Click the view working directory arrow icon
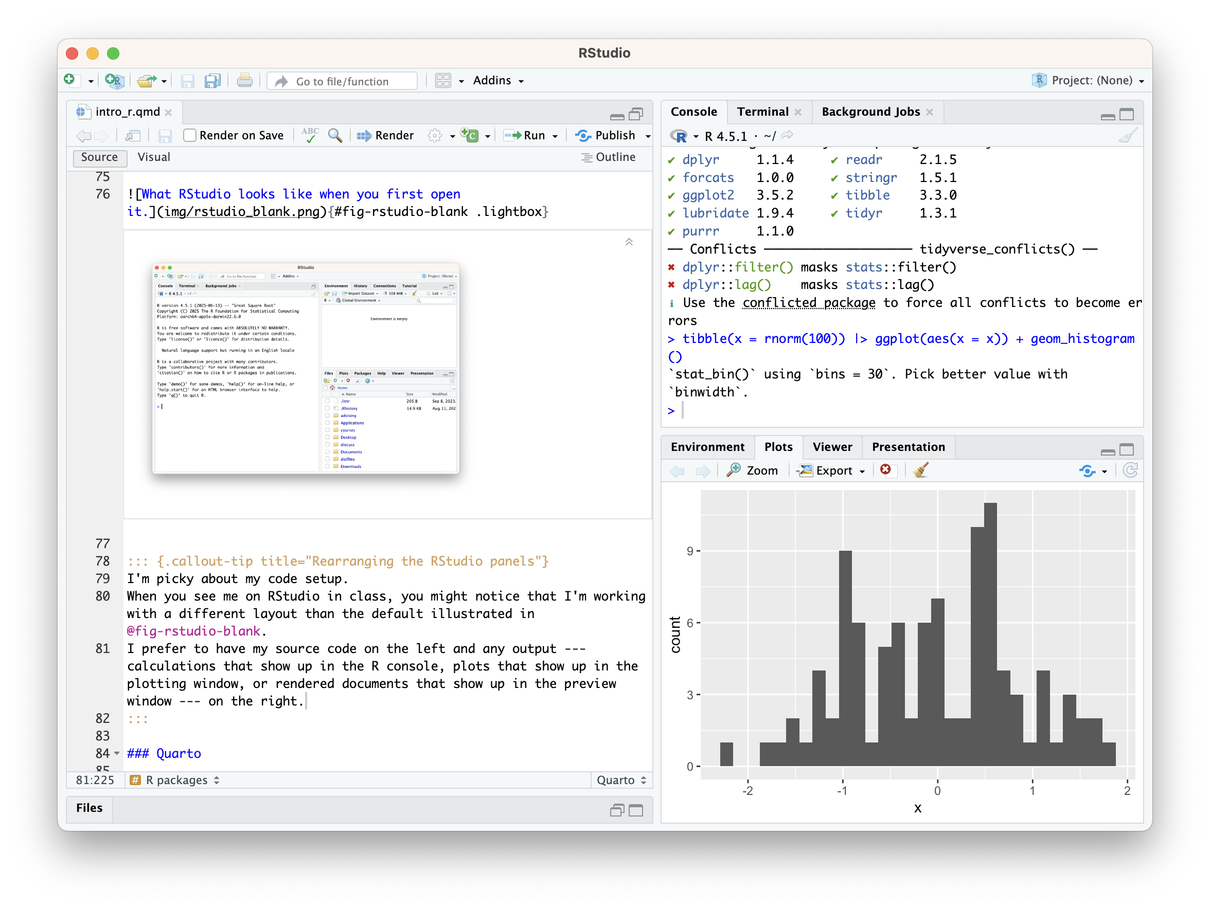The image size is (1210, 907). tap(788, 136)
